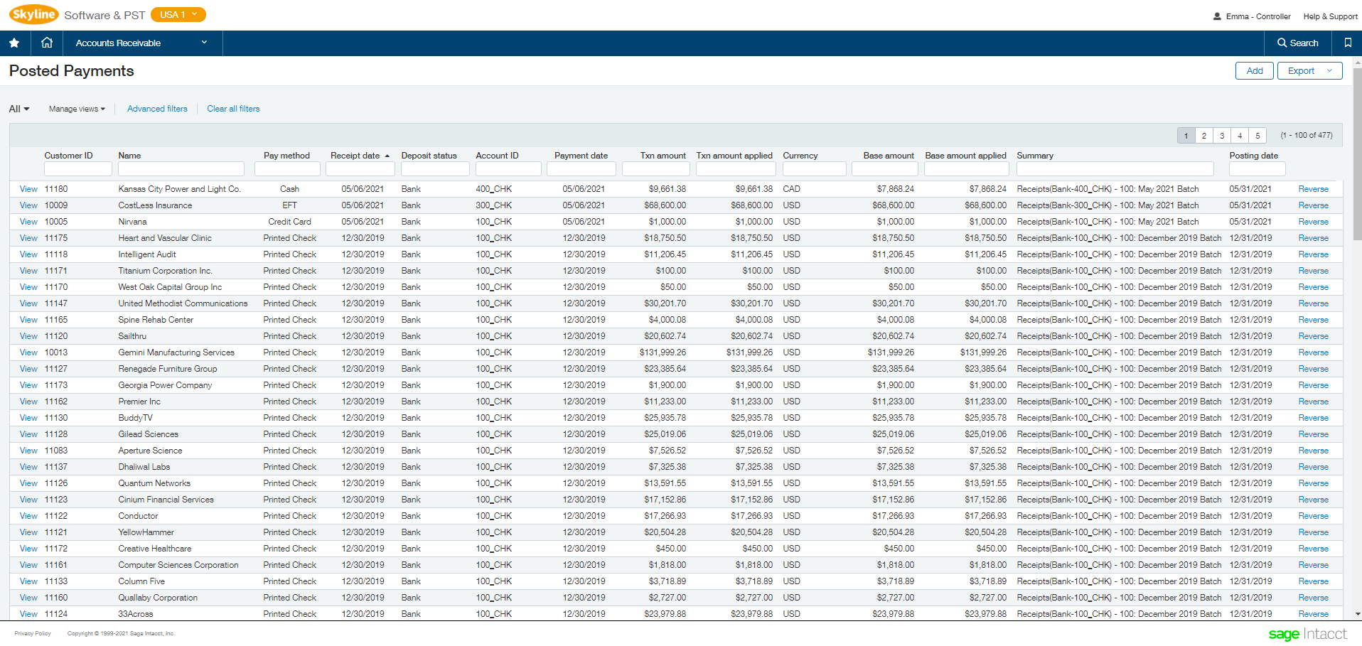Open favorites star icon in navigation bar
Screen dimensions: 1362x646
pyautogui.click(x=14, y=43)
